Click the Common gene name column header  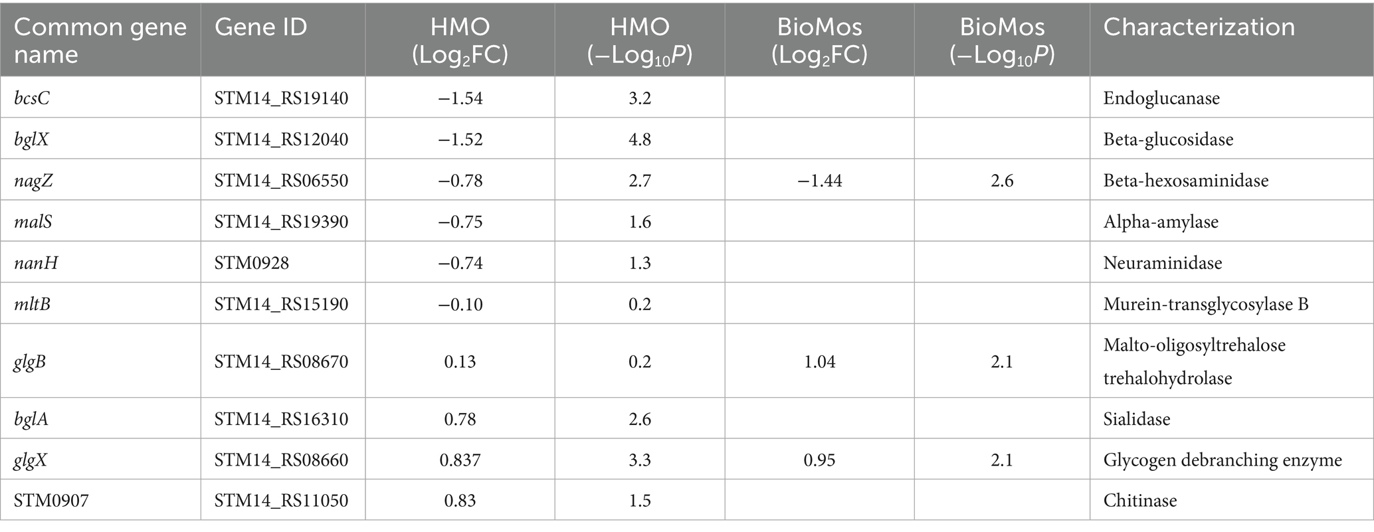click(100, 40)
